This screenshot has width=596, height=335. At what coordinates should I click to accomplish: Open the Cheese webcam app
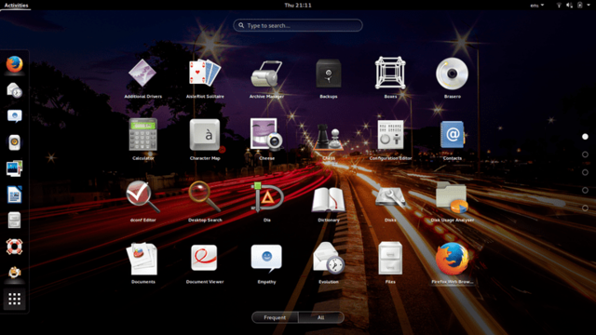click(266, 135)
